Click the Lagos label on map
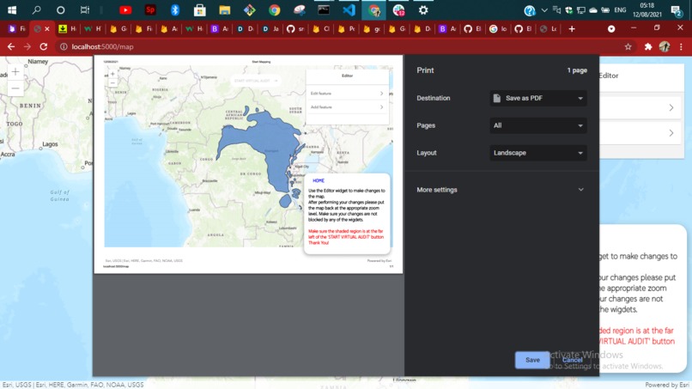The width and height of the screenshot is (692, 389). click(50, 144)
